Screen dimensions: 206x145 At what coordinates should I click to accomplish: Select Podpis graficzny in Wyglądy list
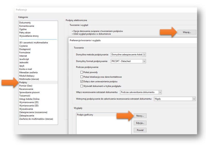(104, 115)
